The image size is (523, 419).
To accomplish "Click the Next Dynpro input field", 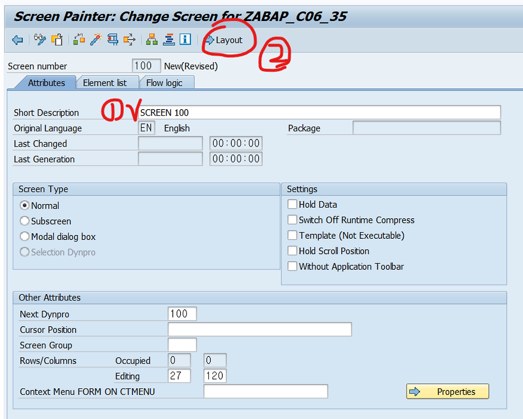I will (x=182, y=314).
